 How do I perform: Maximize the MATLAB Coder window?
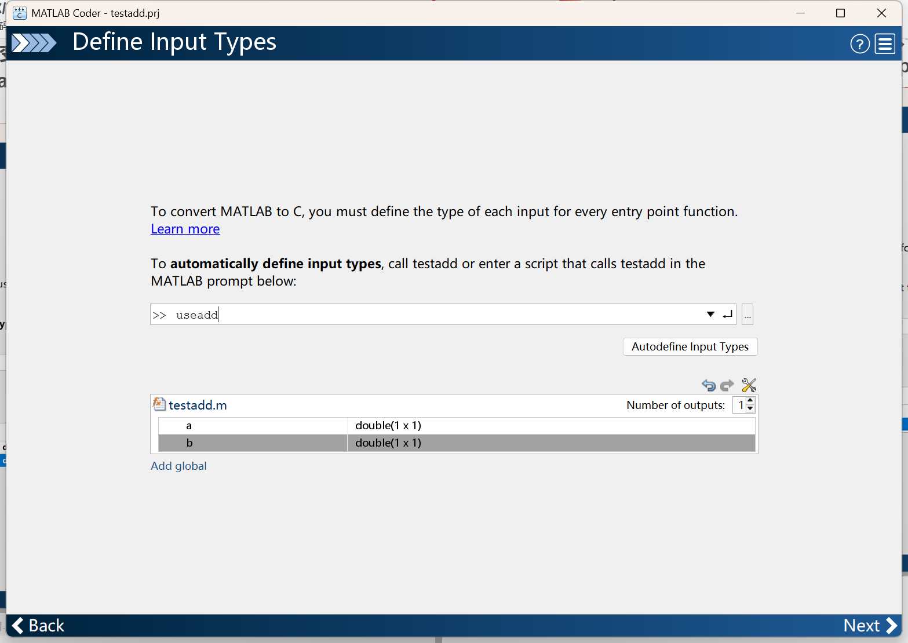click(x=840, y=13)
